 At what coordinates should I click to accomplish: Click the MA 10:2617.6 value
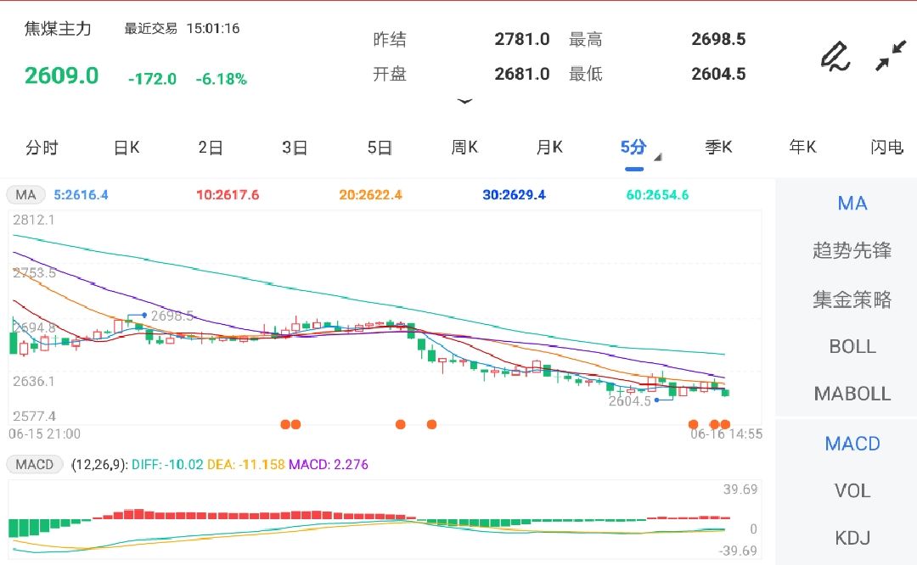228,195
